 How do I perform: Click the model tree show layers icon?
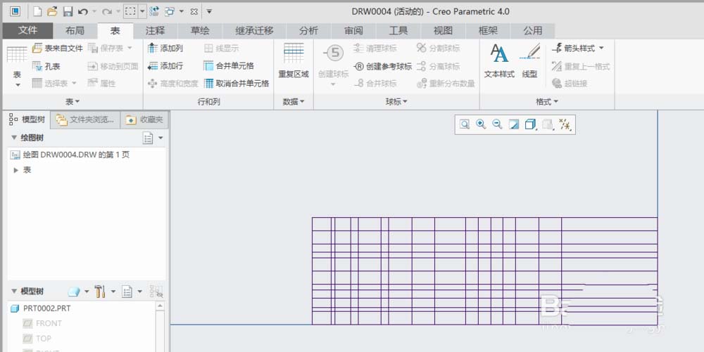(x=74, y=292)
